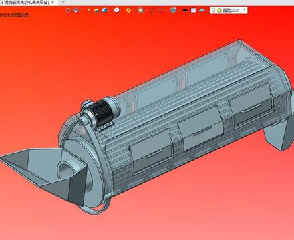The image size is (294, 240).
Task: Open the layer 0000 dropdown arrow
Action: coord(245,10)
